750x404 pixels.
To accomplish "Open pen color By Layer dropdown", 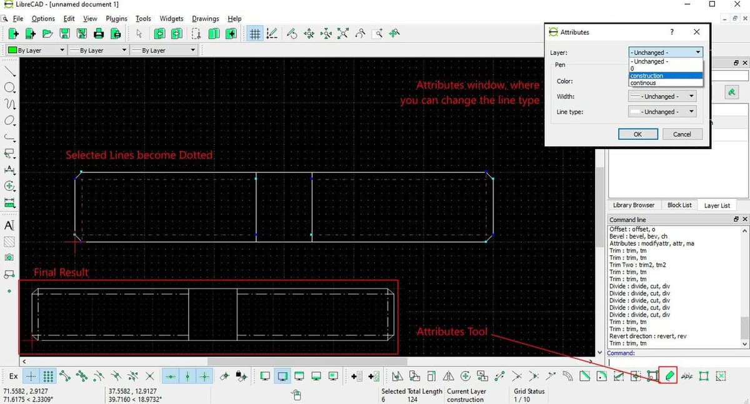I will click(x=36, y=50).
